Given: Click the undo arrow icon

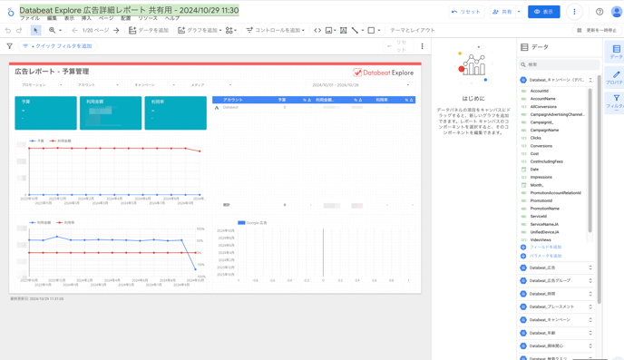Looking at the screenshot, I should point(8,30).
